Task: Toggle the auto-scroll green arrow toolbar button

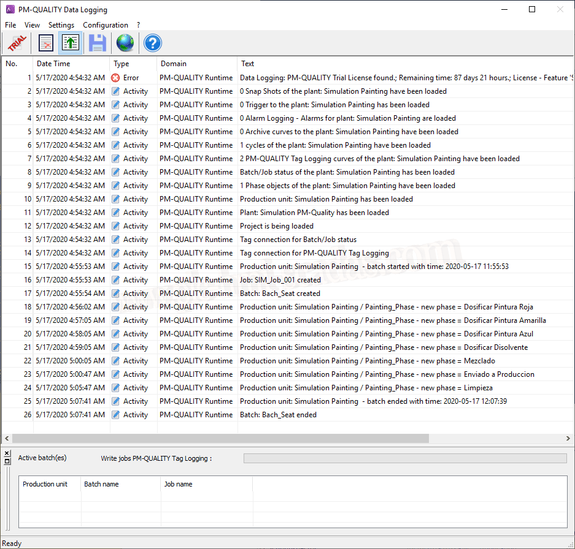Action: 70,43
